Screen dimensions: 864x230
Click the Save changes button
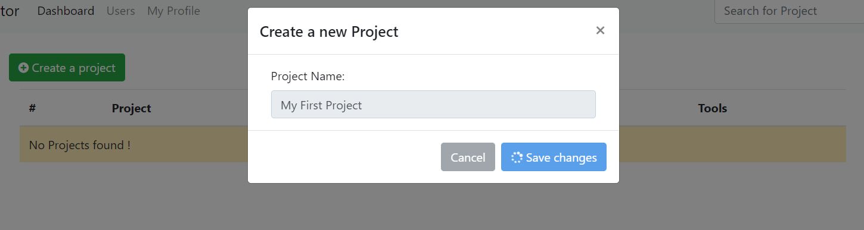point(554,157)
